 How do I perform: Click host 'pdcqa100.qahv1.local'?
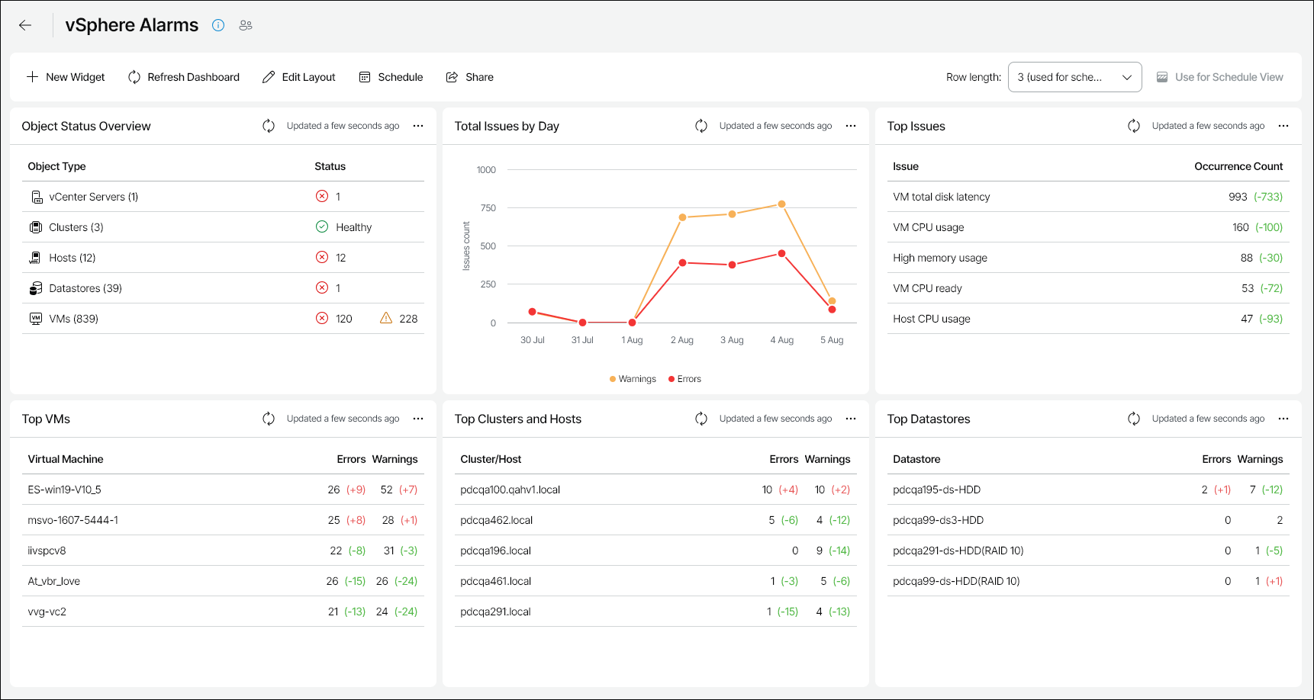pyautogui.click(x=510, y=490)
